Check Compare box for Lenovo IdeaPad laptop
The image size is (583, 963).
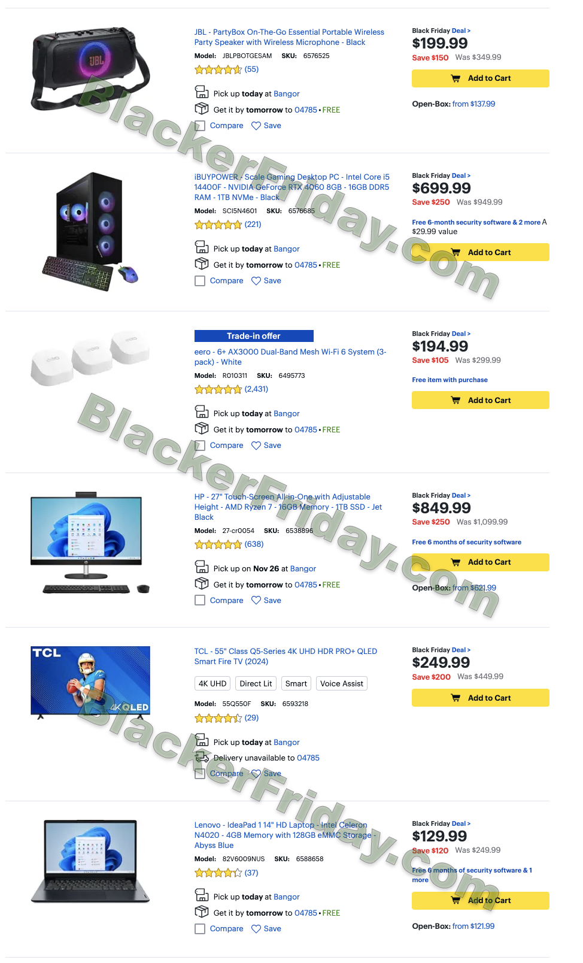200,929
